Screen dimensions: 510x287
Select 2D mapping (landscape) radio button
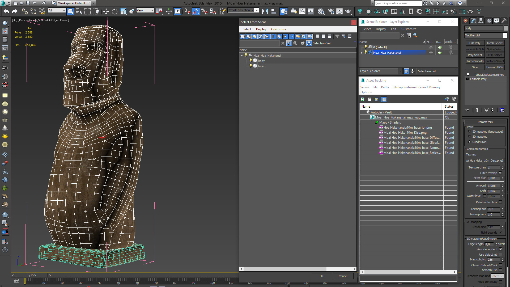(x=469, y=132)
